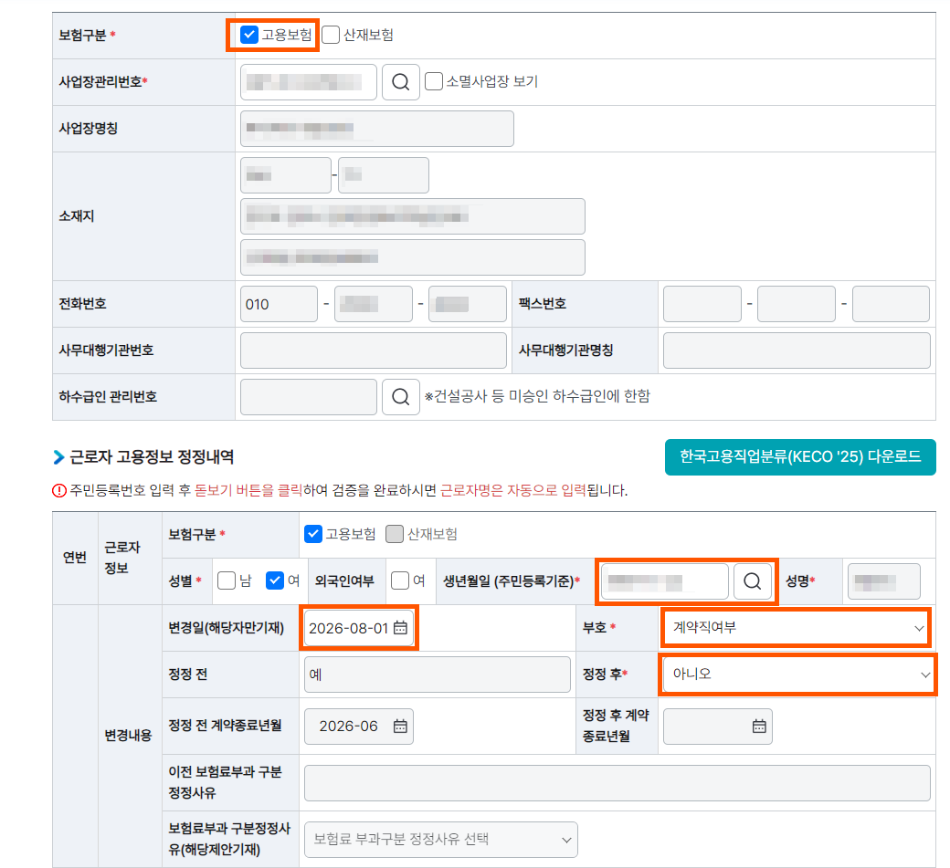Viewport: 950px width, 868px height.
Task: Click the 성명 input field
Action: 884,581
